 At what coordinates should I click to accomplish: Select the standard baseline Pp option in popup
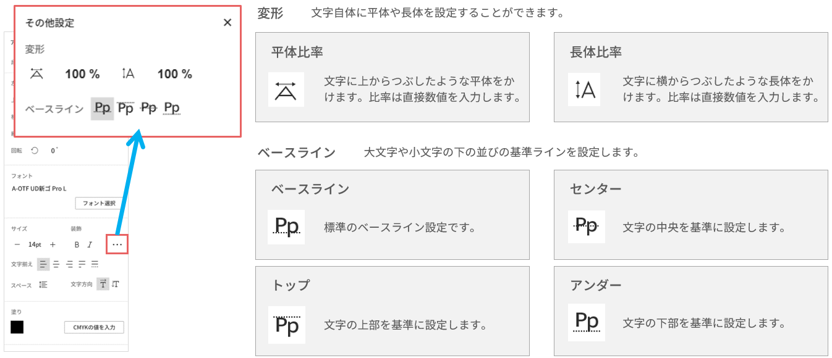103,109
